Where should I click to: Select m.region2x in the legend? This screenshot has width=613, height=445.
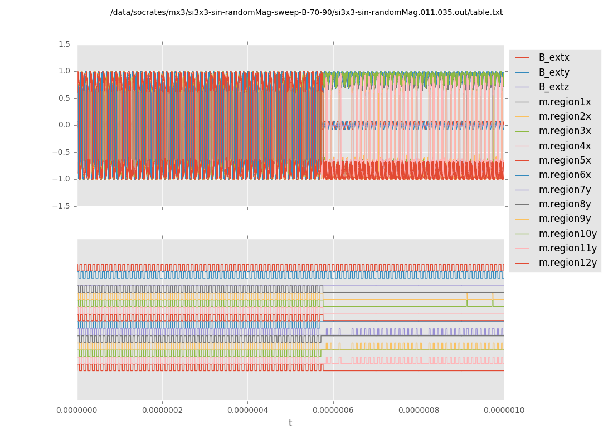(565, 116)
